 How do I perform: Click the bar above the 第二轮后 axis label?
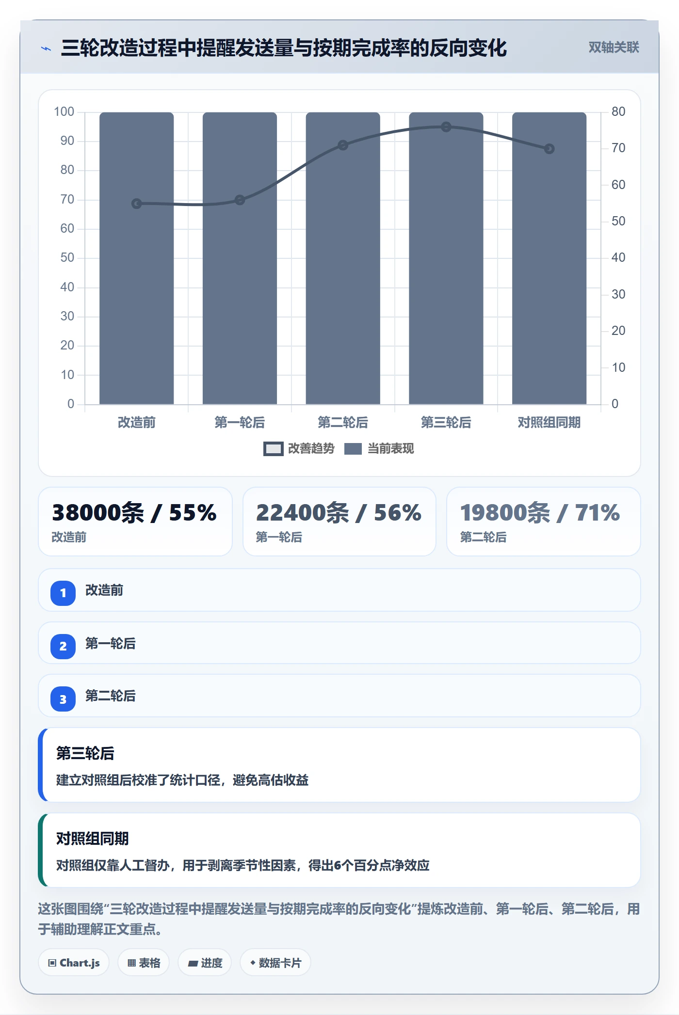[343, 258]
